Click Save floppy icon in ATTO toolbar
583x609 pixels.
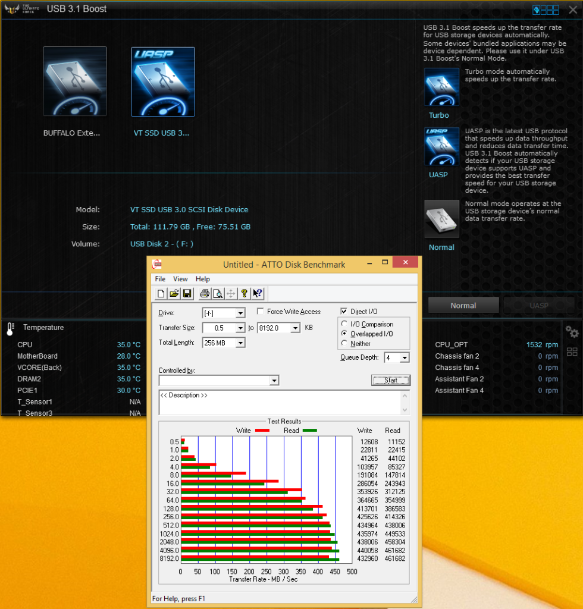coord(187,294)
